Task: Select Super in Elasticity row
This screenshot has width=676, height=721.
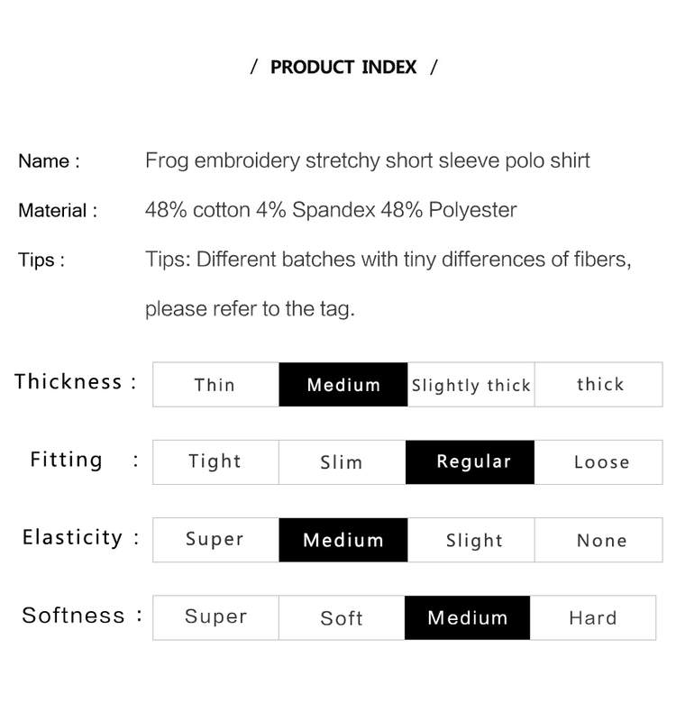Action: tap(215, 540)
